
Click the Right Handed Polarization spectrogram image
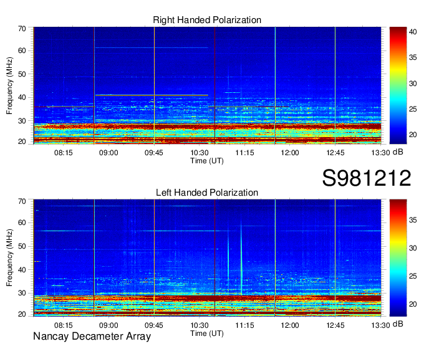pos(207,85)
